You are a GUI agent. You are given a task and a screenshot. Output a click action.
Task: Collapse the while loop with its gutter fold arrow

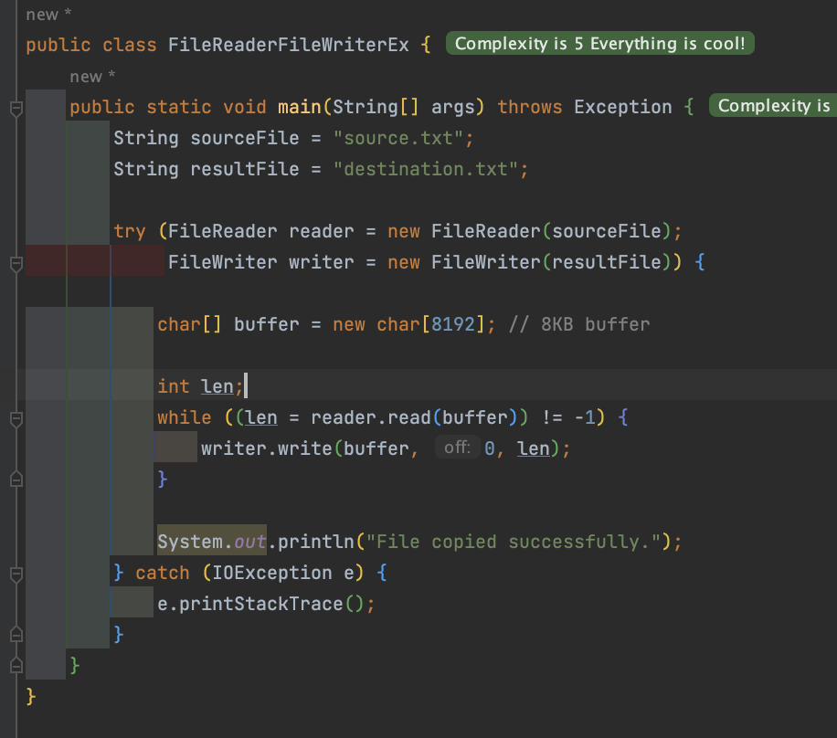16,419
